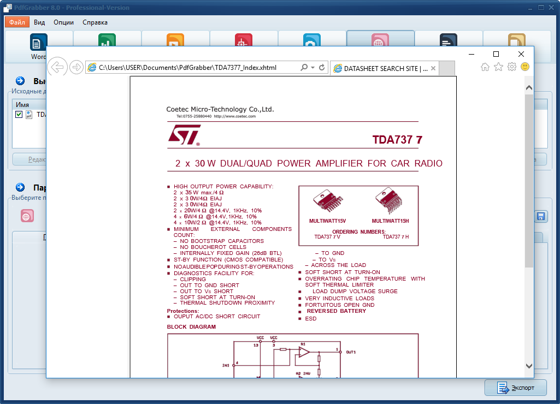This screenshot has height=404, width=560.
Task: Click http://www.coetec.com URL text
Action: [x=234, y=116]
